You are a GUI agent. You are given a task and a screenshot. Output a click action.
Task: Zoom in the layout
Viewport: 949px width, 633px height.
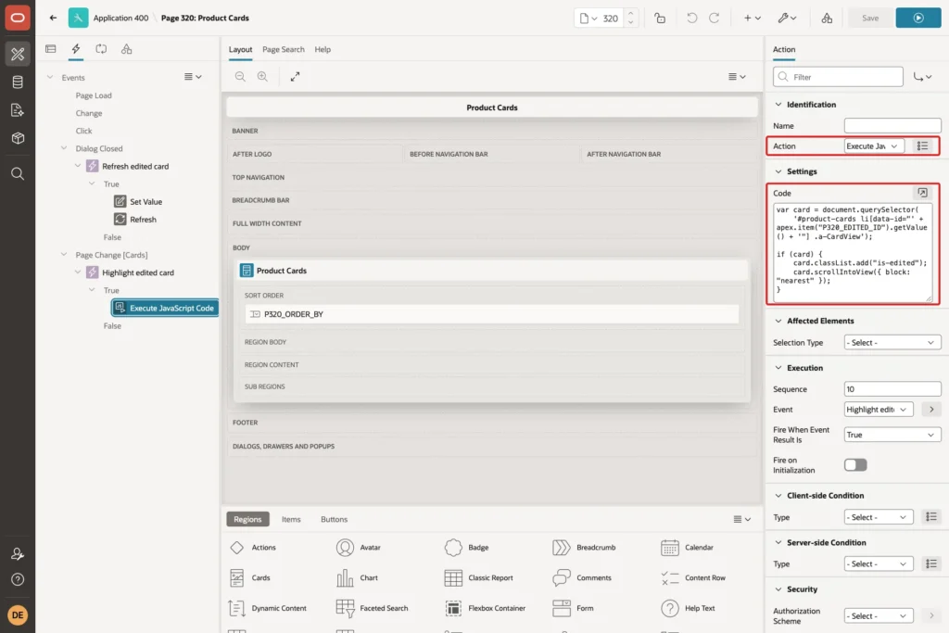(x=262, y=76)
